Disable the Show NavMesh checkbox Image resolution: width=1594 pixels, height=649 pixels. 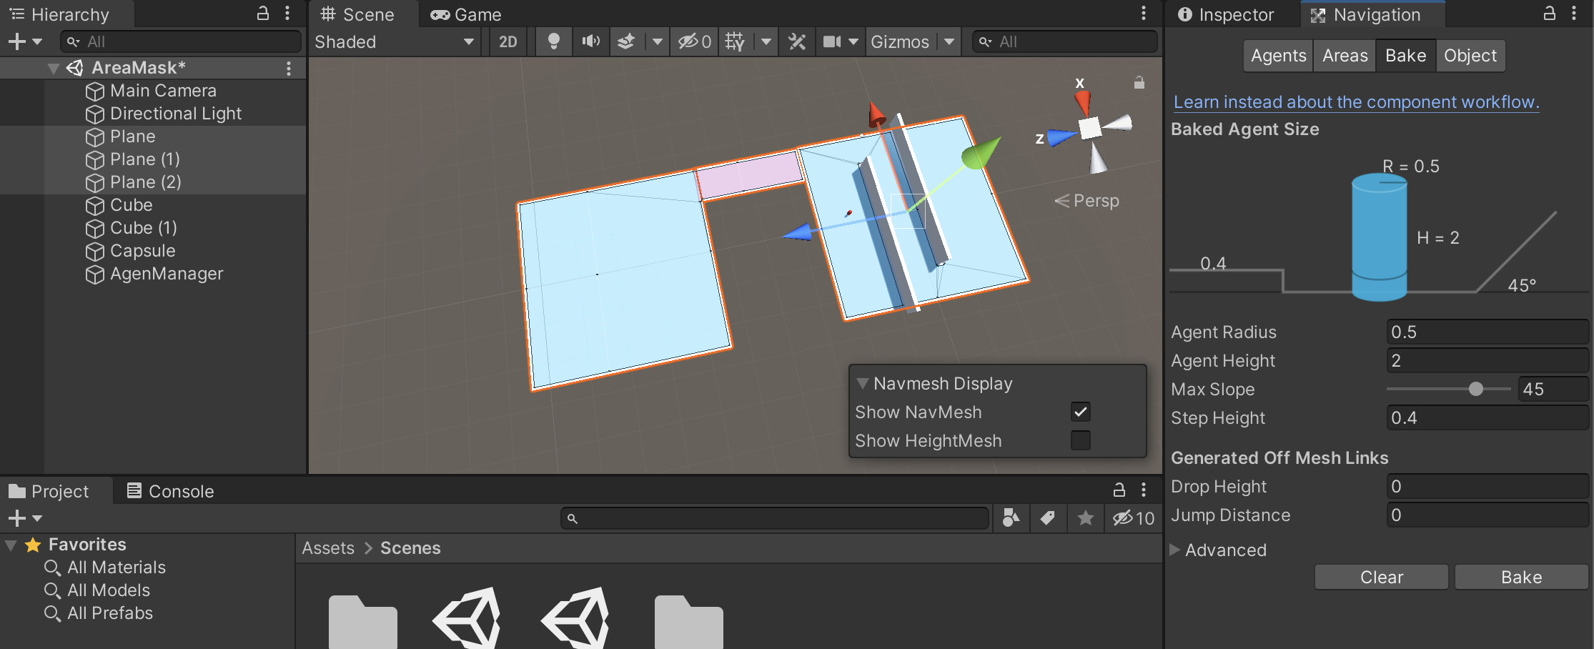tap(1081, 412)
